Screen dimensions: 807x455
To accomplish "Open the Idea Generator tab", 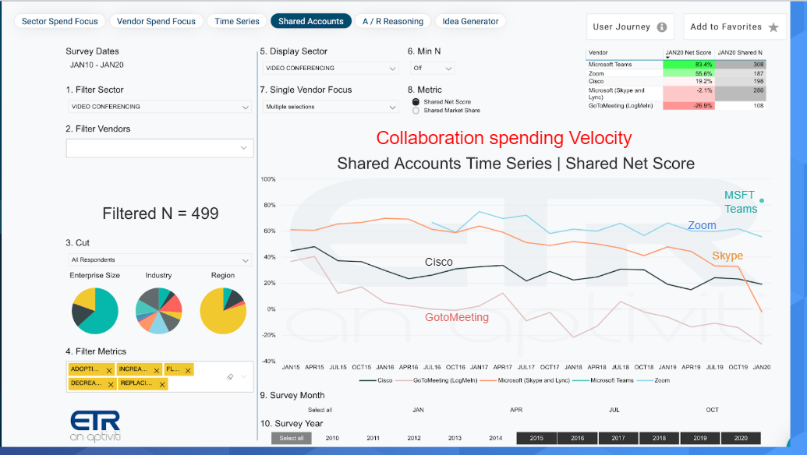I will click(x=470, y=21).
